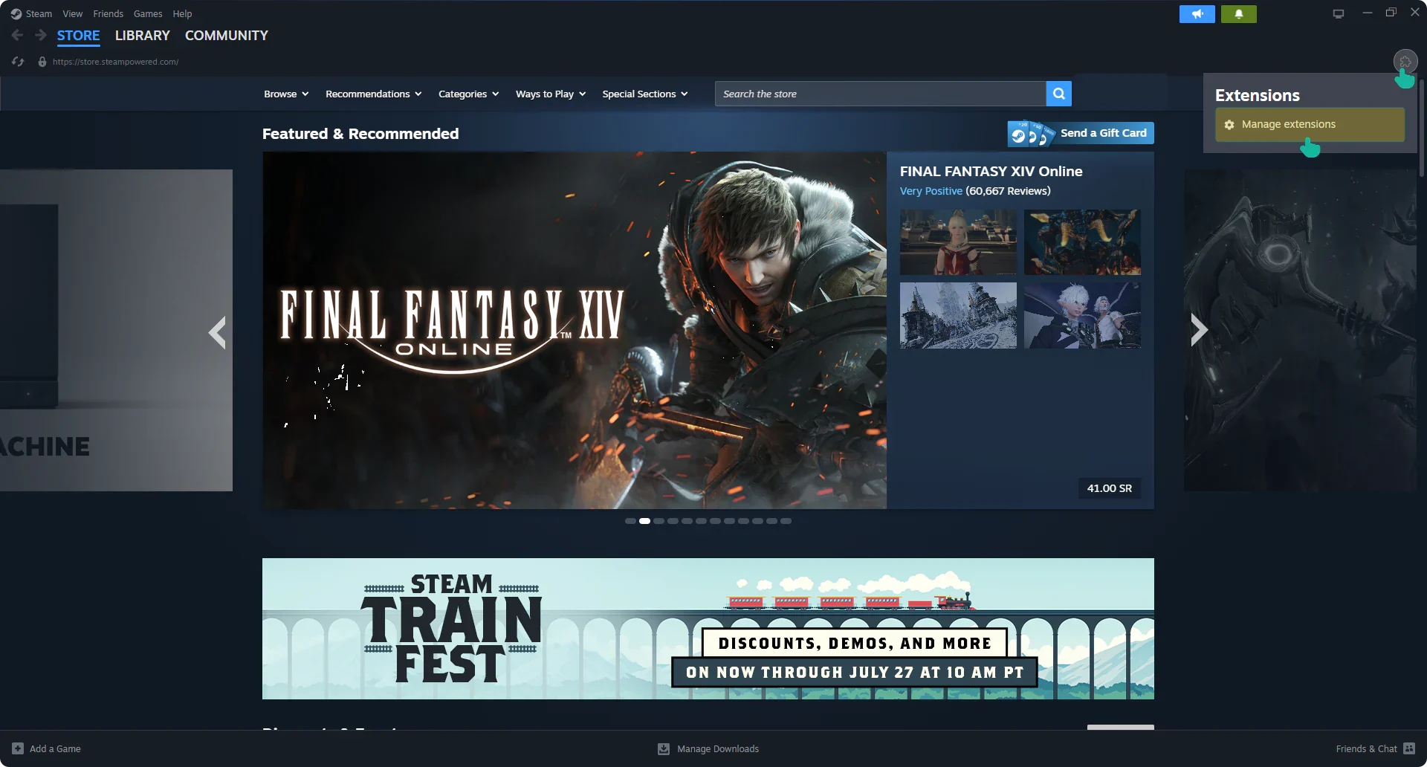Click the padlock icon beside the URL
The width and height of the screenshot is (1427, 767).
click(x=42, y=62)
